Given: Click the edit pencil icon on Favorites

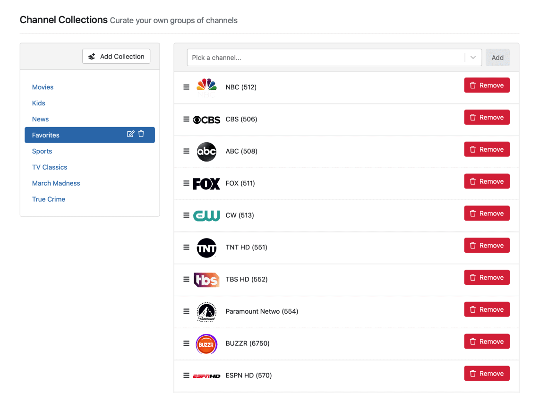Looking at the screenshot, I should [131, 135].
